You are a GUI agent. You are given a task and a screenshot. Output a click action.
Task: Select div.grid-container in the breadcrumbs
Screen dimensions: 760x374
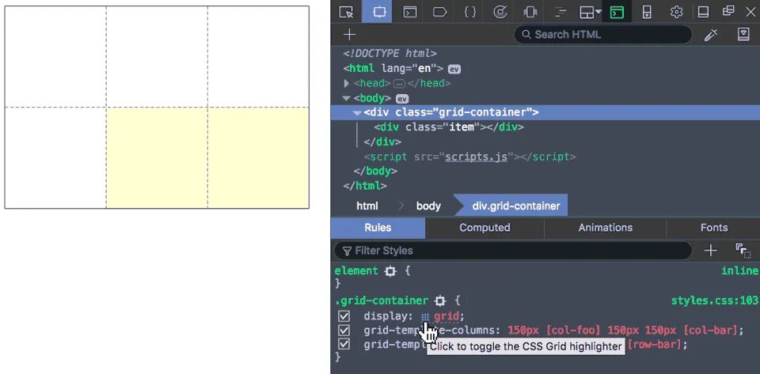click(x=515, y=206)
